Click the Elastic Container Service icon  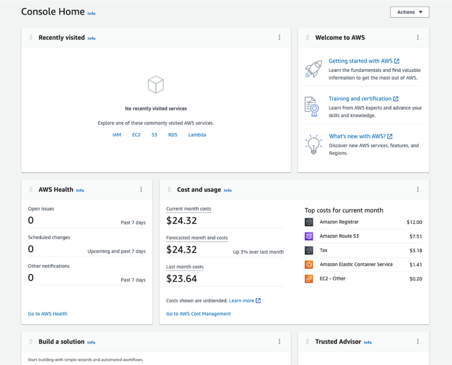(309, 265)
